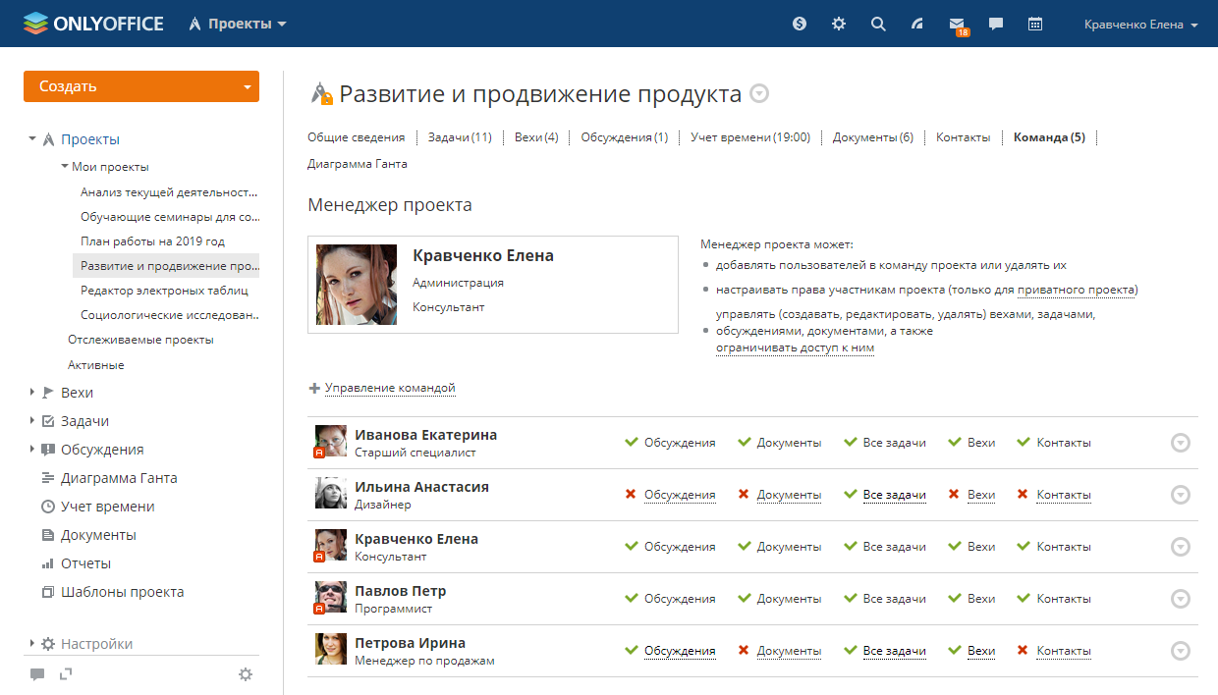Toggle Обсуждения permission for Ильина Анастасия

click(x=679, y=495)
